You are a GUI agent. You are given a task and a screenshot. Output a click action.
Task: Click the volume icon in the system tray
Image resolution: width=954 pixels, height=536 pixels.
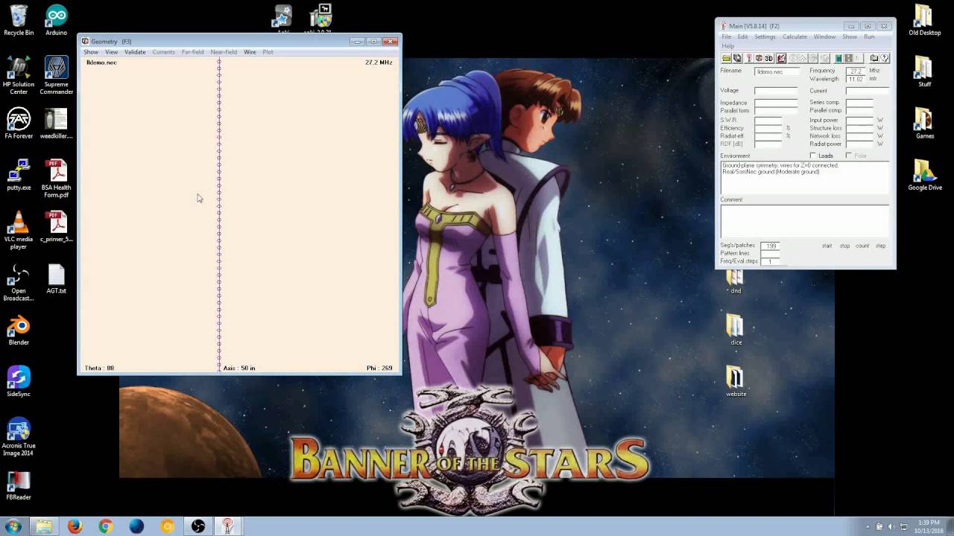tap(891, 527)
